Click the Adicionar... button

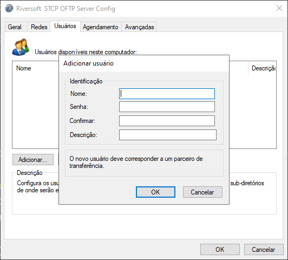33,159
